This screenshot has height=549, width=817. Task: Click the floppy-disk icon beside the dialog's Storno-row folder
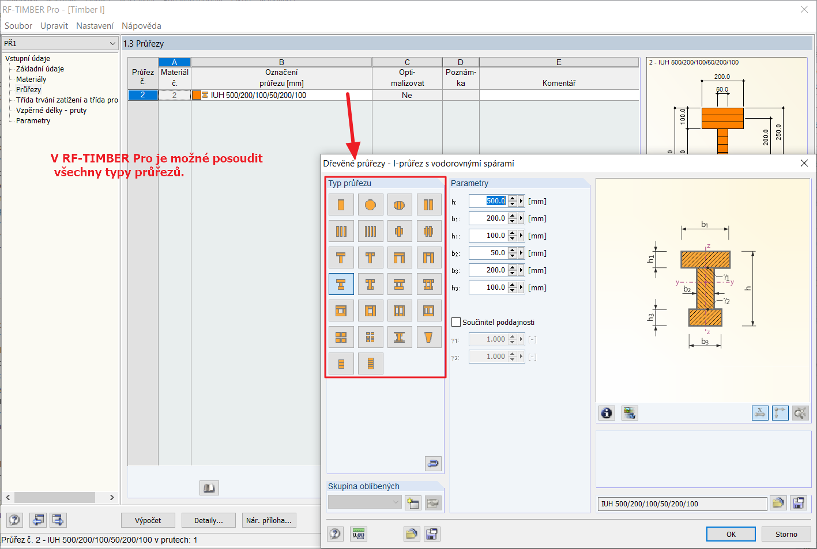click(432, 534)
